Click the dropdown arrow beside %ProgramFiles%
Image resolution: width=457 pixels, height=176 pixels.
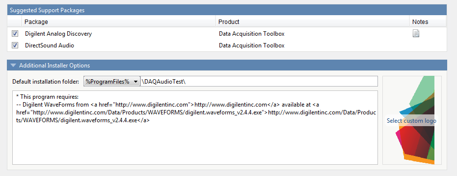[135, 82]
